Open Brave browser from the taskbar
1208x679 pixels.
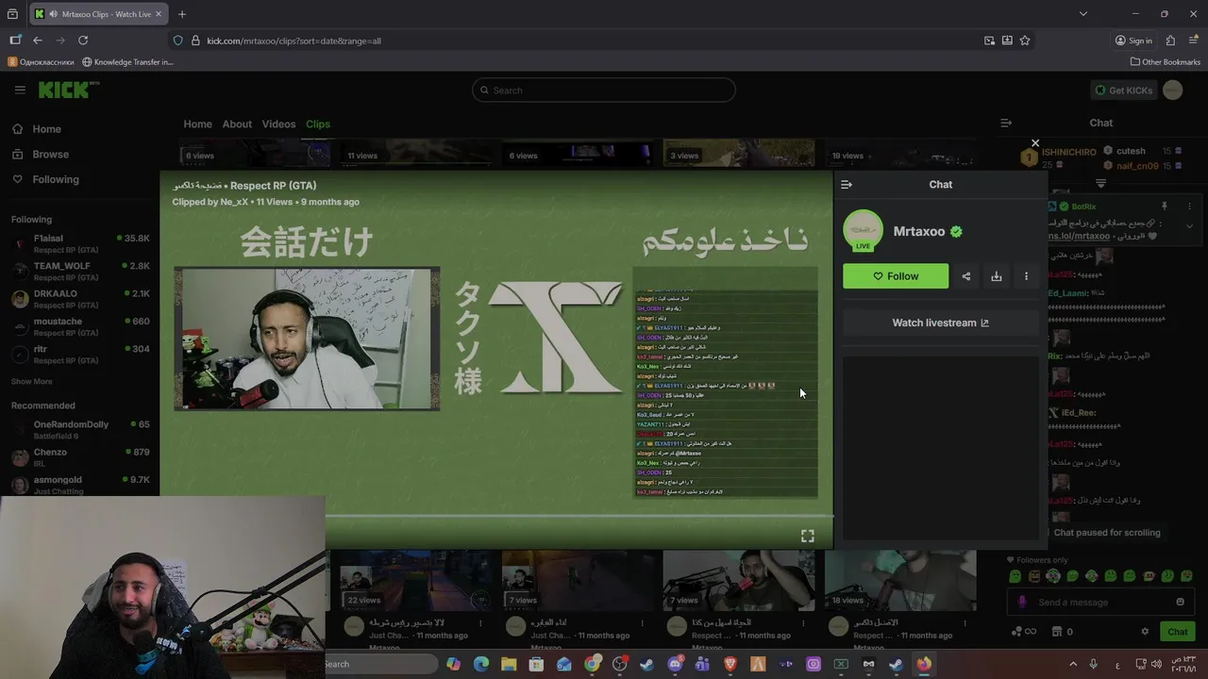tap(730, 664)
